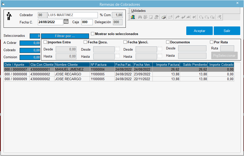Click the due date 22/11/2022 cell
Viewport: 244px width, 156px height.
143,79
